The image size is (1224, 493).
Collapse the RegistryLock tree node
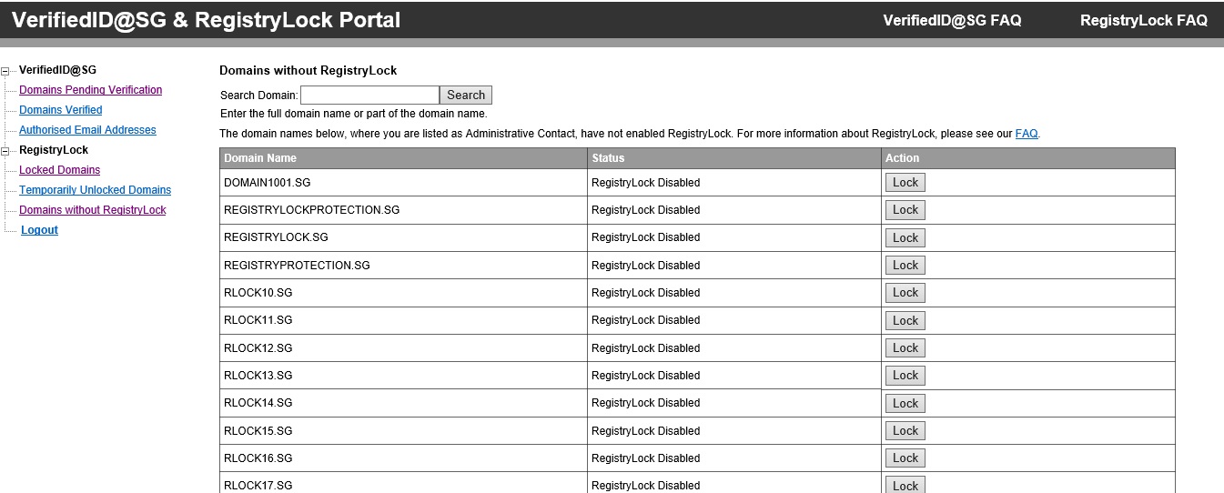tap(5, 150)
